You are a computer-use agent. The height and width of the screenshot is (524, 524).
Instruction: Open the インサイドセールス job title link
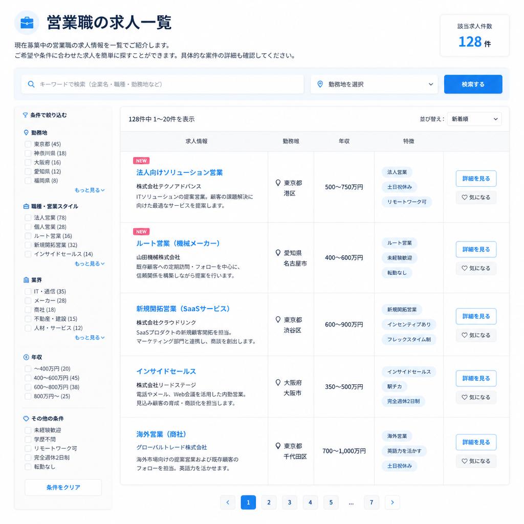coord(166,372)
